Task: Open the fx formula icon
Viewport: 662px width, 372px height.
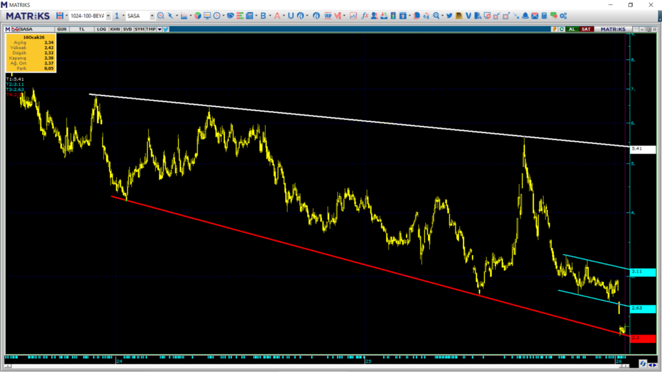Action: point(365,15)
